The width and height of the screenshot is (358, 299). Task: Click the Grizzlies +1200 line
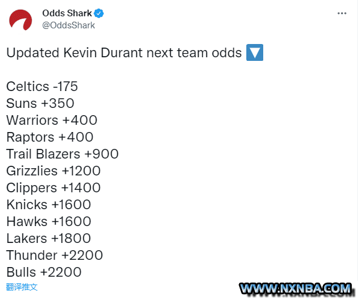point(53,171)
